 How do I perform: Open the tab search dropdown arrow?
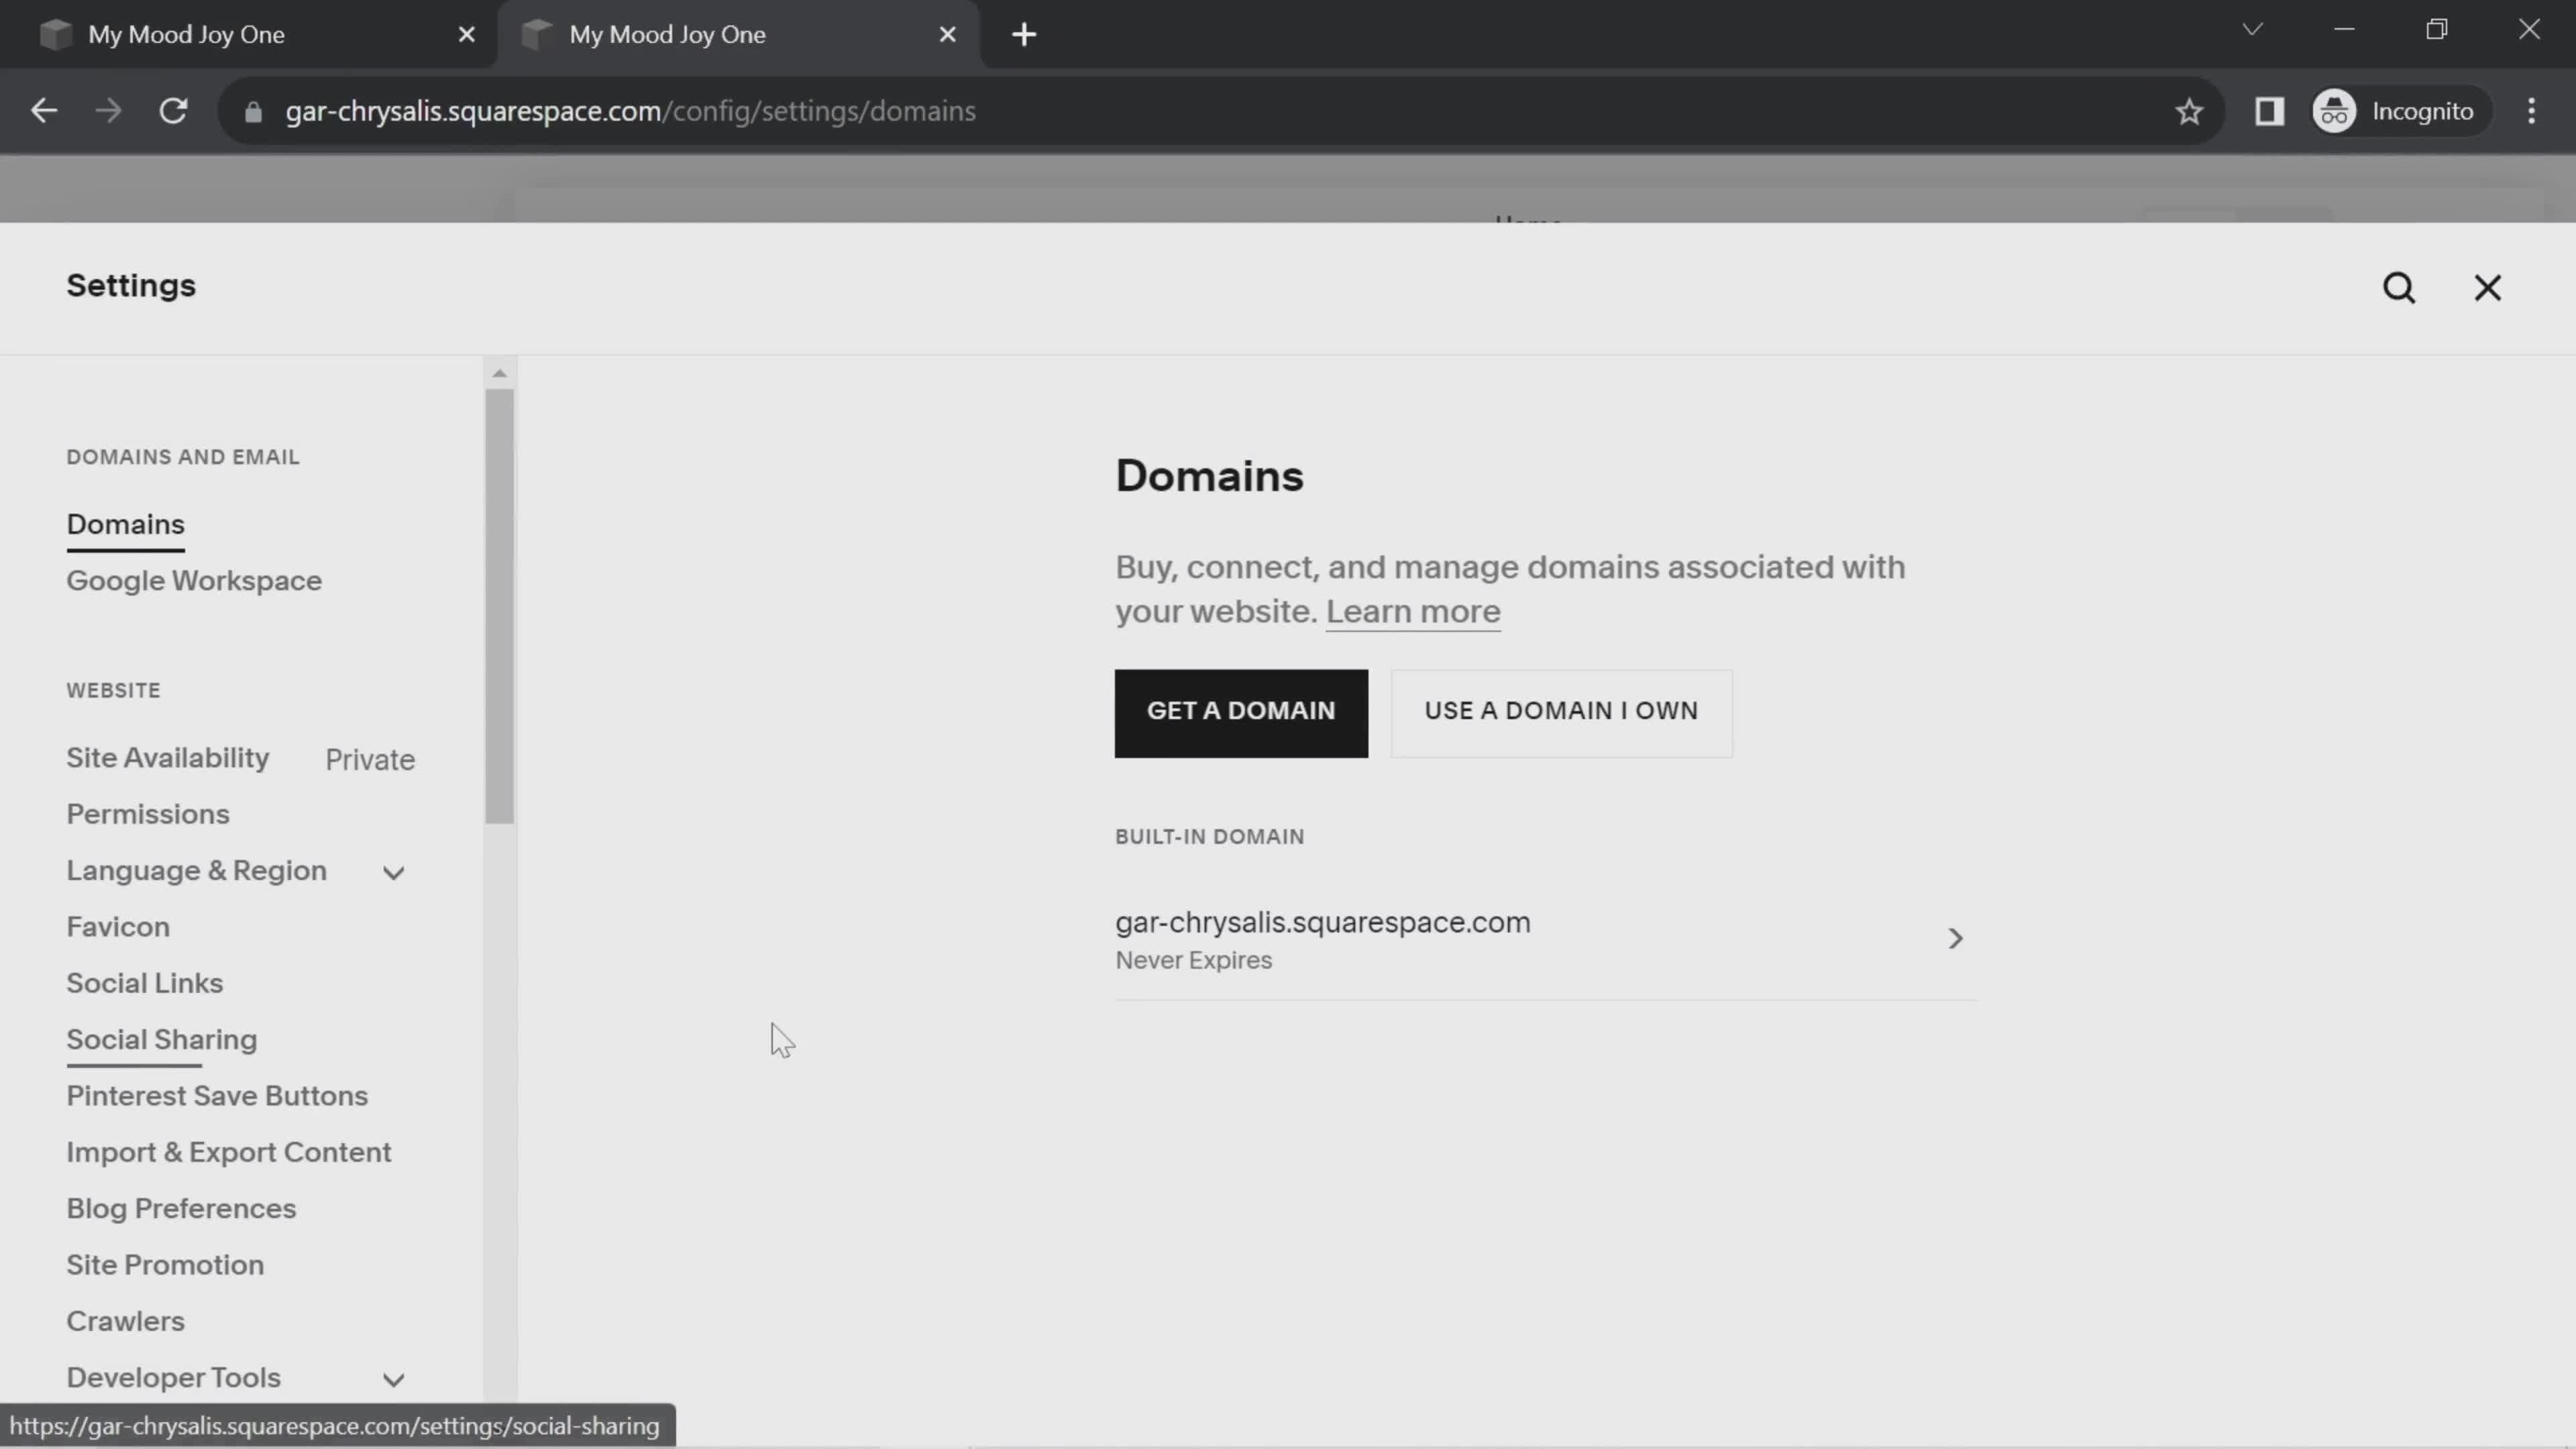coord(2252,29)
